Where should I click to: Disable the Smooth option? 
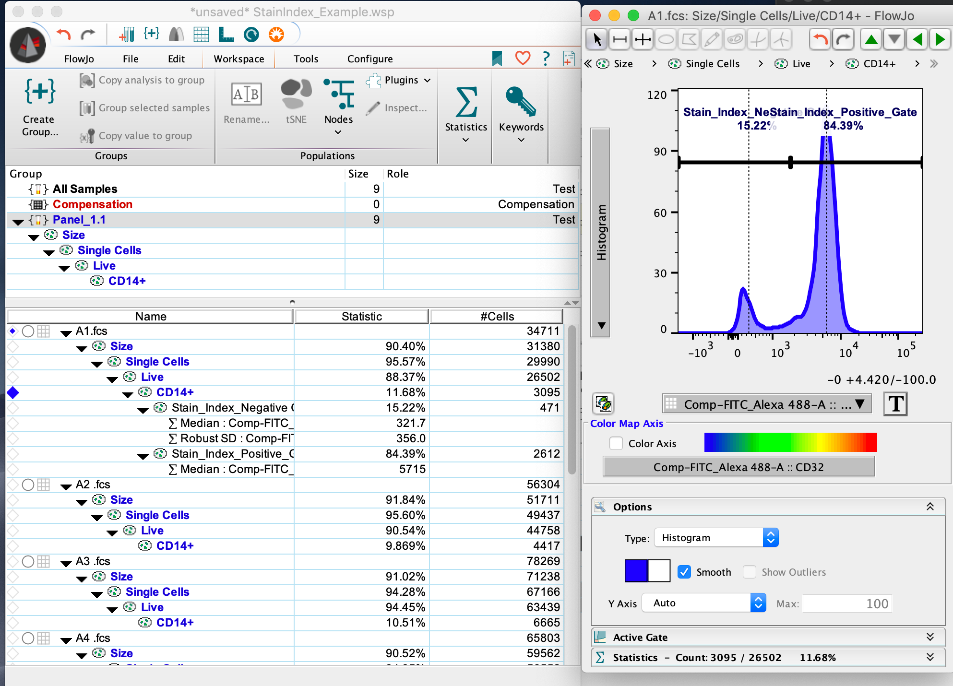pyautogui.click(x=684, y=572)
